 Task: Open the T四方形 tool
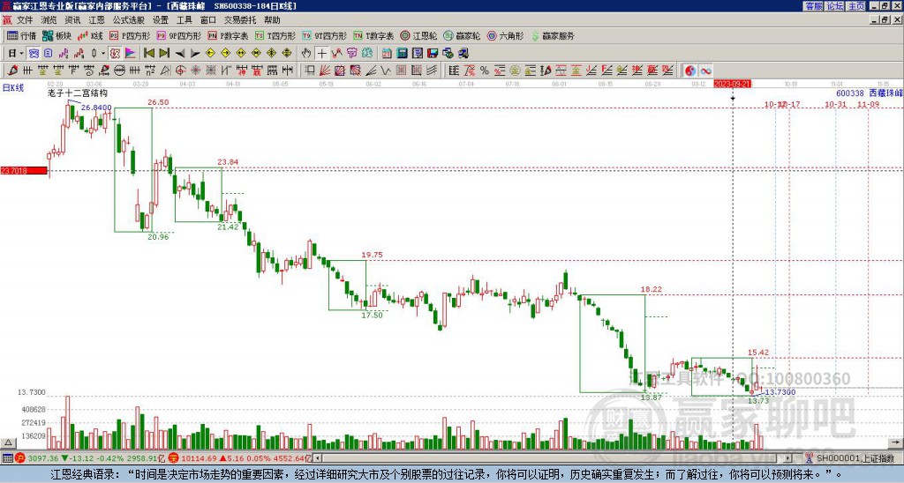(275, 35)
